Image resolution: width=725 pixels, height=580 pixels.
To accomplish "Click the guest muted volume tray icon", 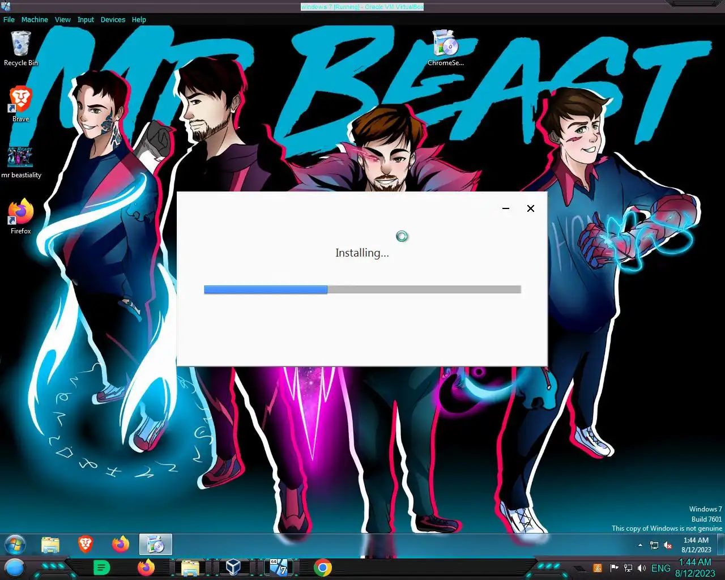I will [x=668, y=545].
